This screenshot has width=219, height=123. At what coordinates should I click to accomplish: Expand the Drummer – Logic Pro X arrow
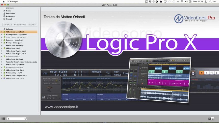[2, 40]
